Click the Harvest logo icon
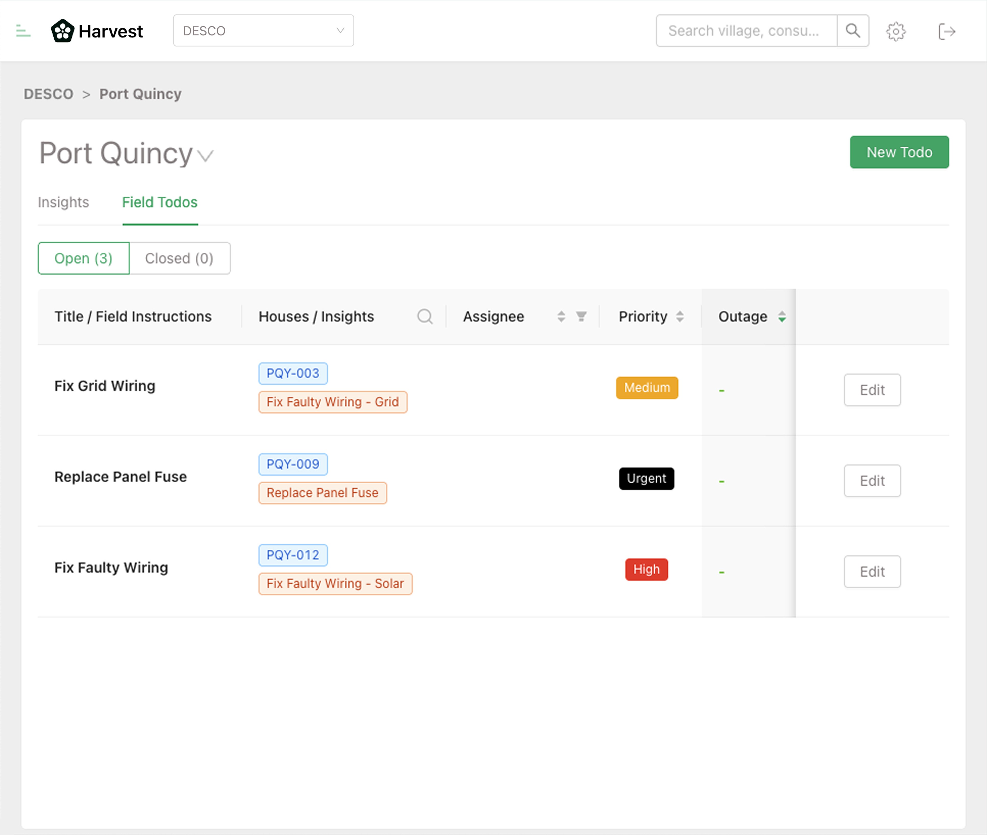Image resolution: width=987 pixels, height=835 pixels. (x=63, y=31)
